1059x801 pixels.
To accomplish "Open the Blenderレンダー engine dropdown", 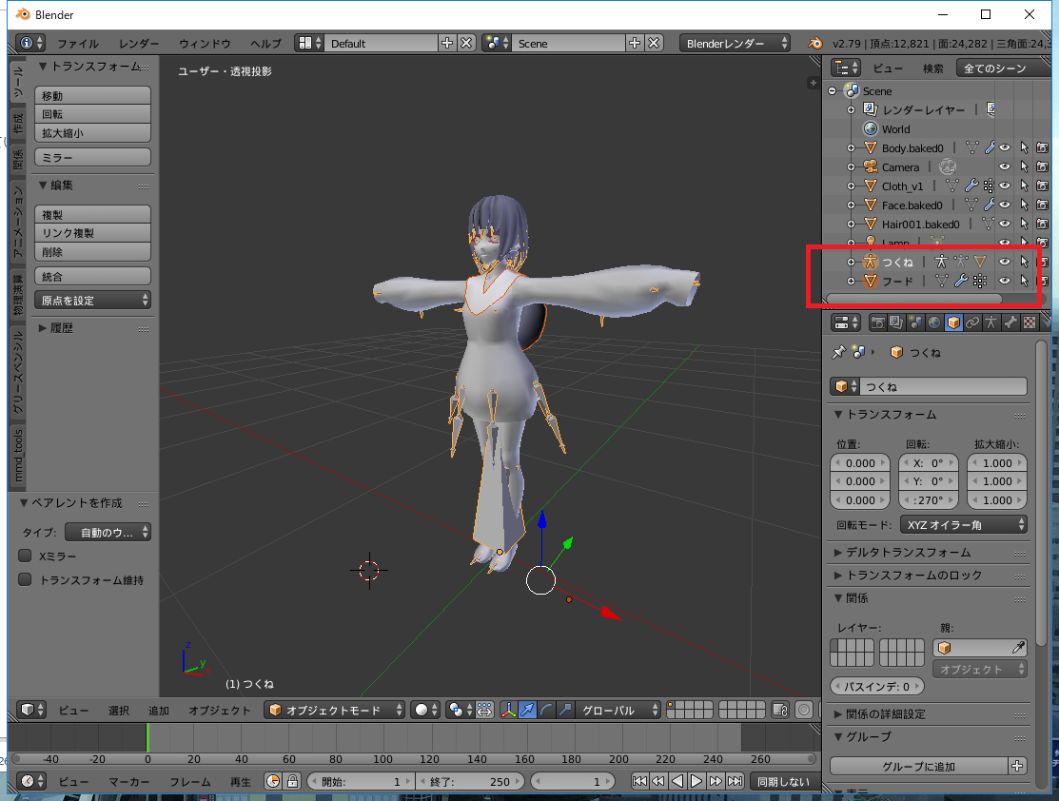I will click(x=735, y=43).
